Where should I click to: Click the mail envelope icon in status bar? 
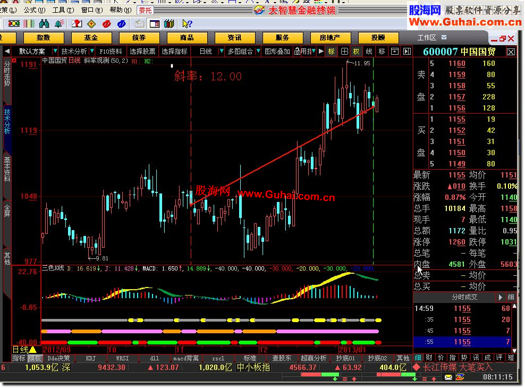[448, 377]
